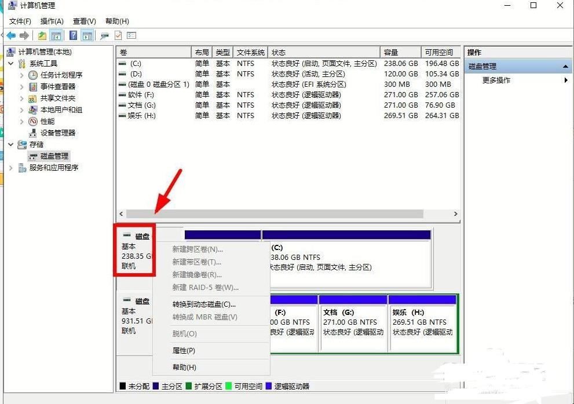Choose 转换到动态磁盘(C)... in context menu
The height and width of the screenshot is (404, 574).
click(x=211, y=304)
